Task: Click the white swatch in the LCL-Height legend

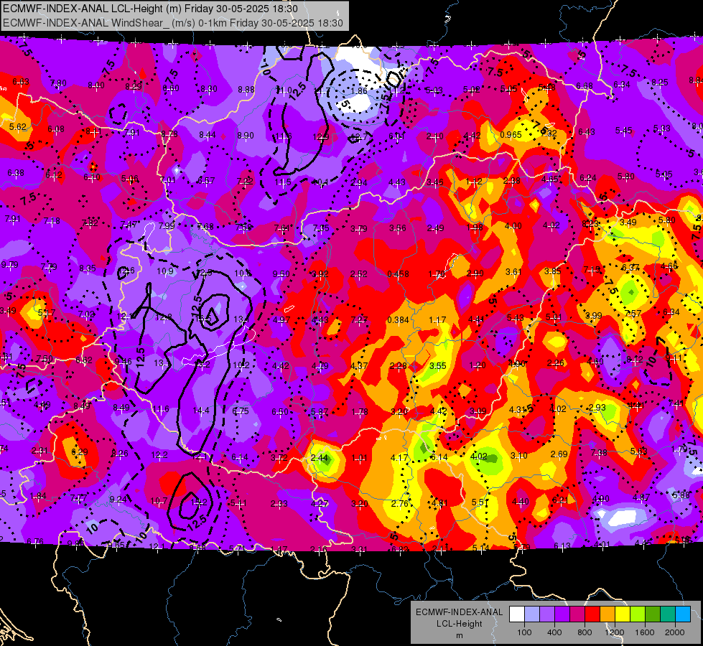Action: pos(516,614)
